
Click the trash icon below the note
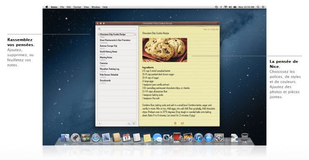175,123
